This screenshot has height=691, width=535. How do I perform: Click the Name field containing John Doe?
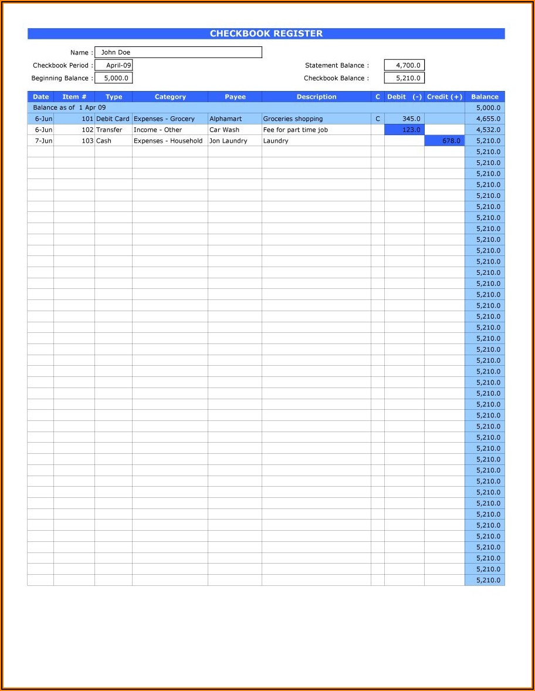coord(178,53)
